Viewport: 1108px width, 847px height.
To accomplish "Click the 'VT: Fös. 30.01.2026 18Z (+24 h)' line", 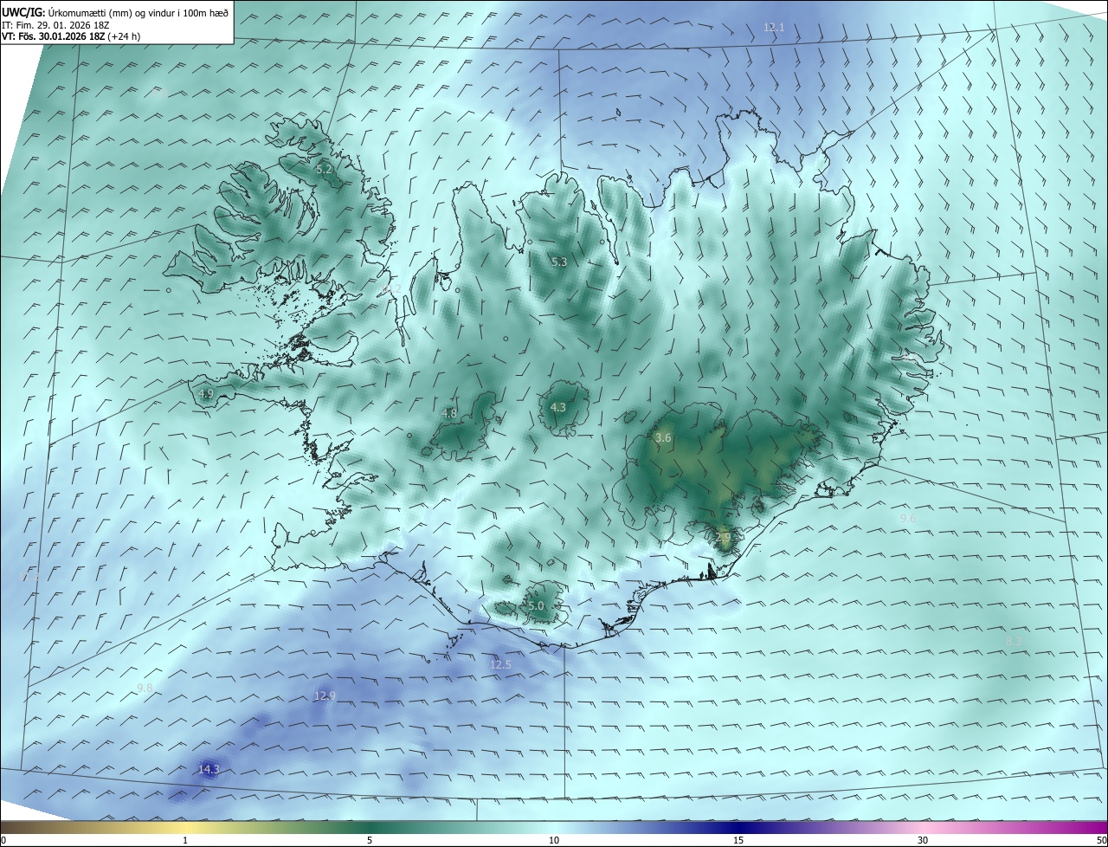I will pos(73,36).
